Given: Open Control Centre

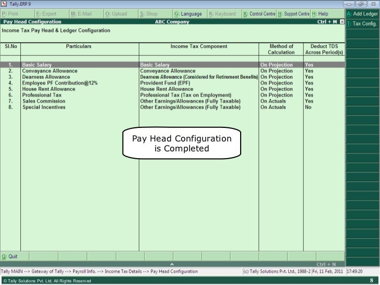Looking at the screenshot, I should click(259, 14).
